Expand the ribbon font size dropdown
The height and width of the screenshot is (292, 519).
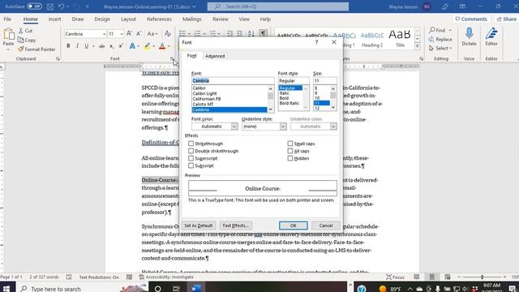122,34
